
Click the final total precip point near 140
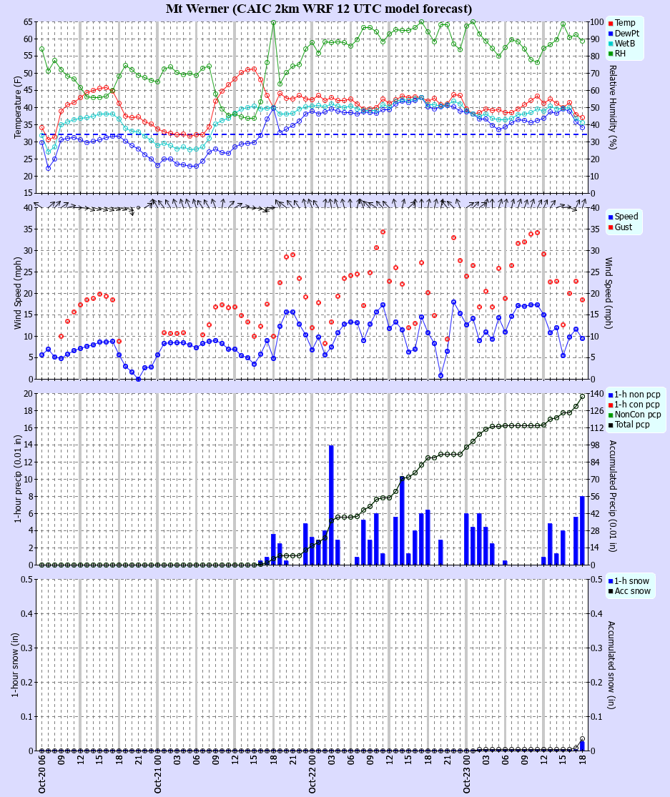coord(583,397)
